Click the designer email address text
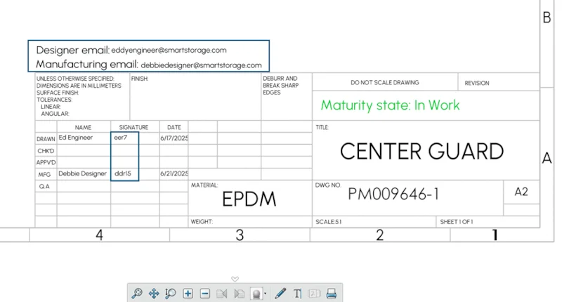562x302 pixels. click(x=169, y=51)
